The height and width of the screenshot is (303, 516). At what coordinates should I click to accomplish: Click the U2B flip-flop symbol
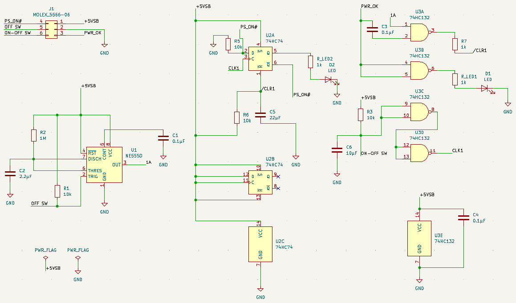[x=260, y=182]
